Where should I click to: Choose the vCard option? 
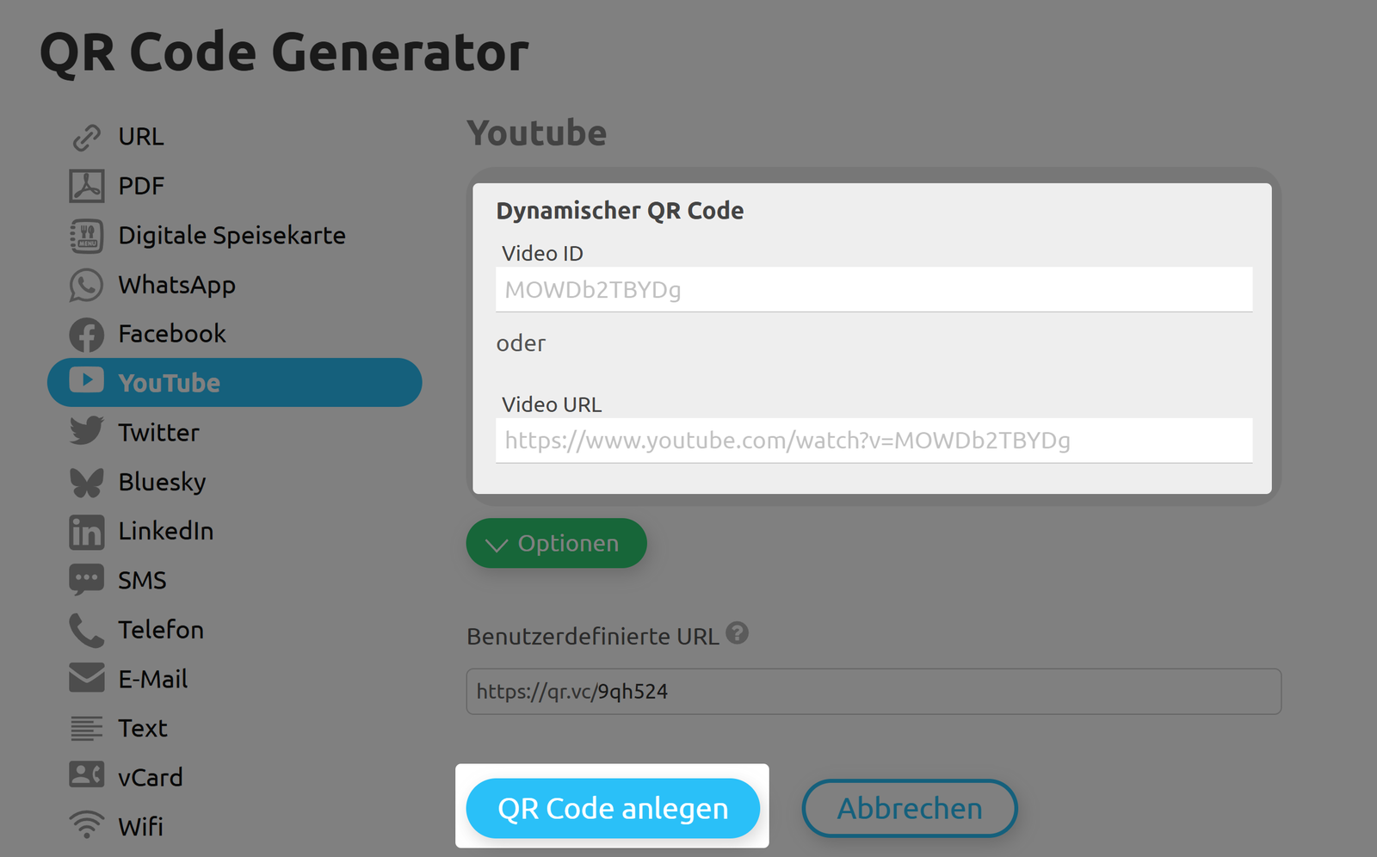coord(150,778)
